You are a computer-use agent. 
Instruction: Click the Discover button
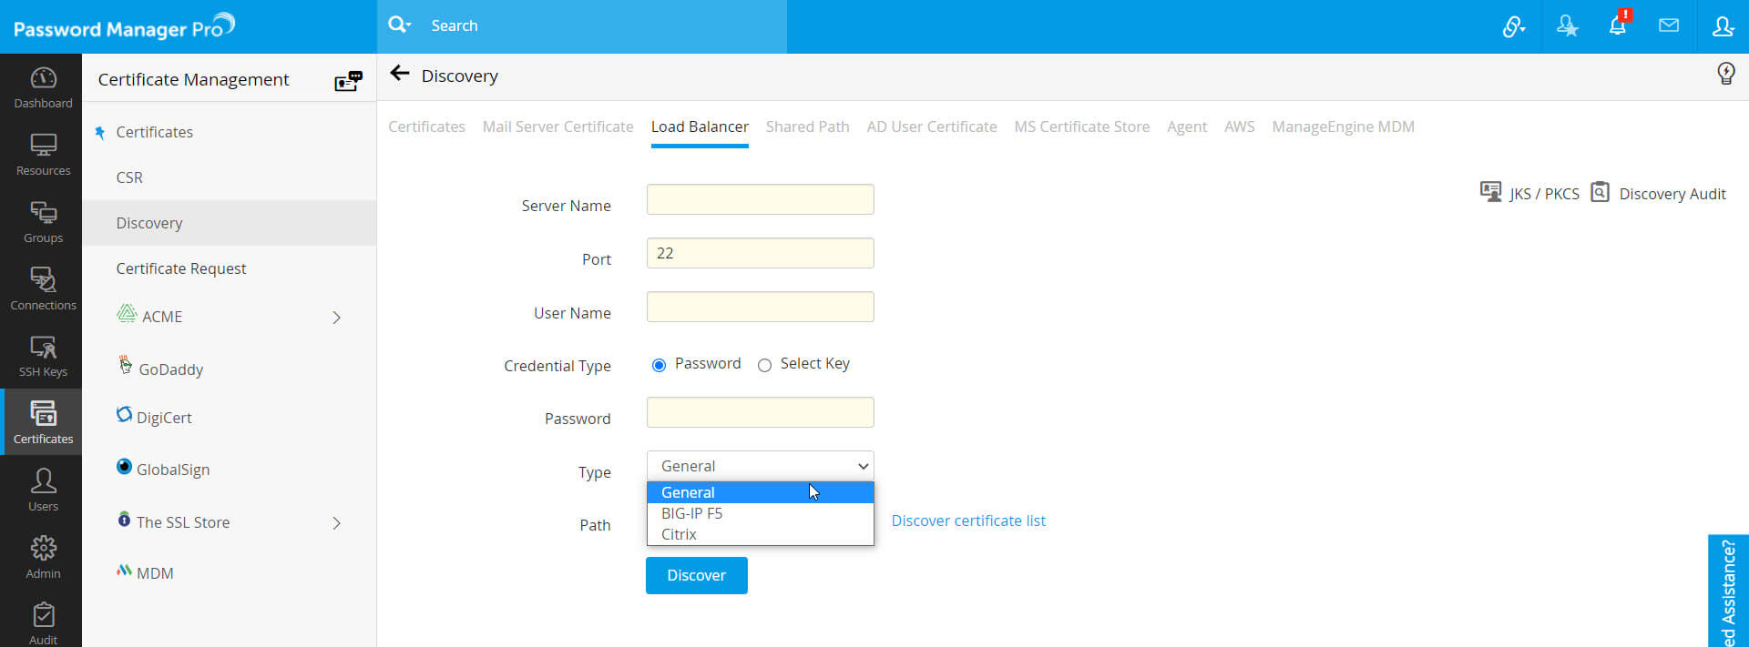tap(696, 575)
